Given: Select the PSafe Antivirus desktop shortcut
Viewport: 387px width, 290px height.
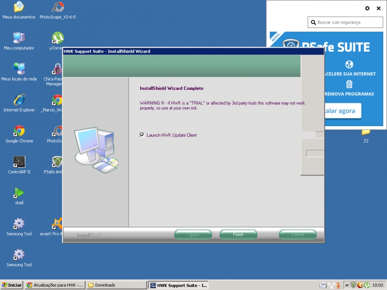Looking at the screenshot, I should click(x=53, y=165).
